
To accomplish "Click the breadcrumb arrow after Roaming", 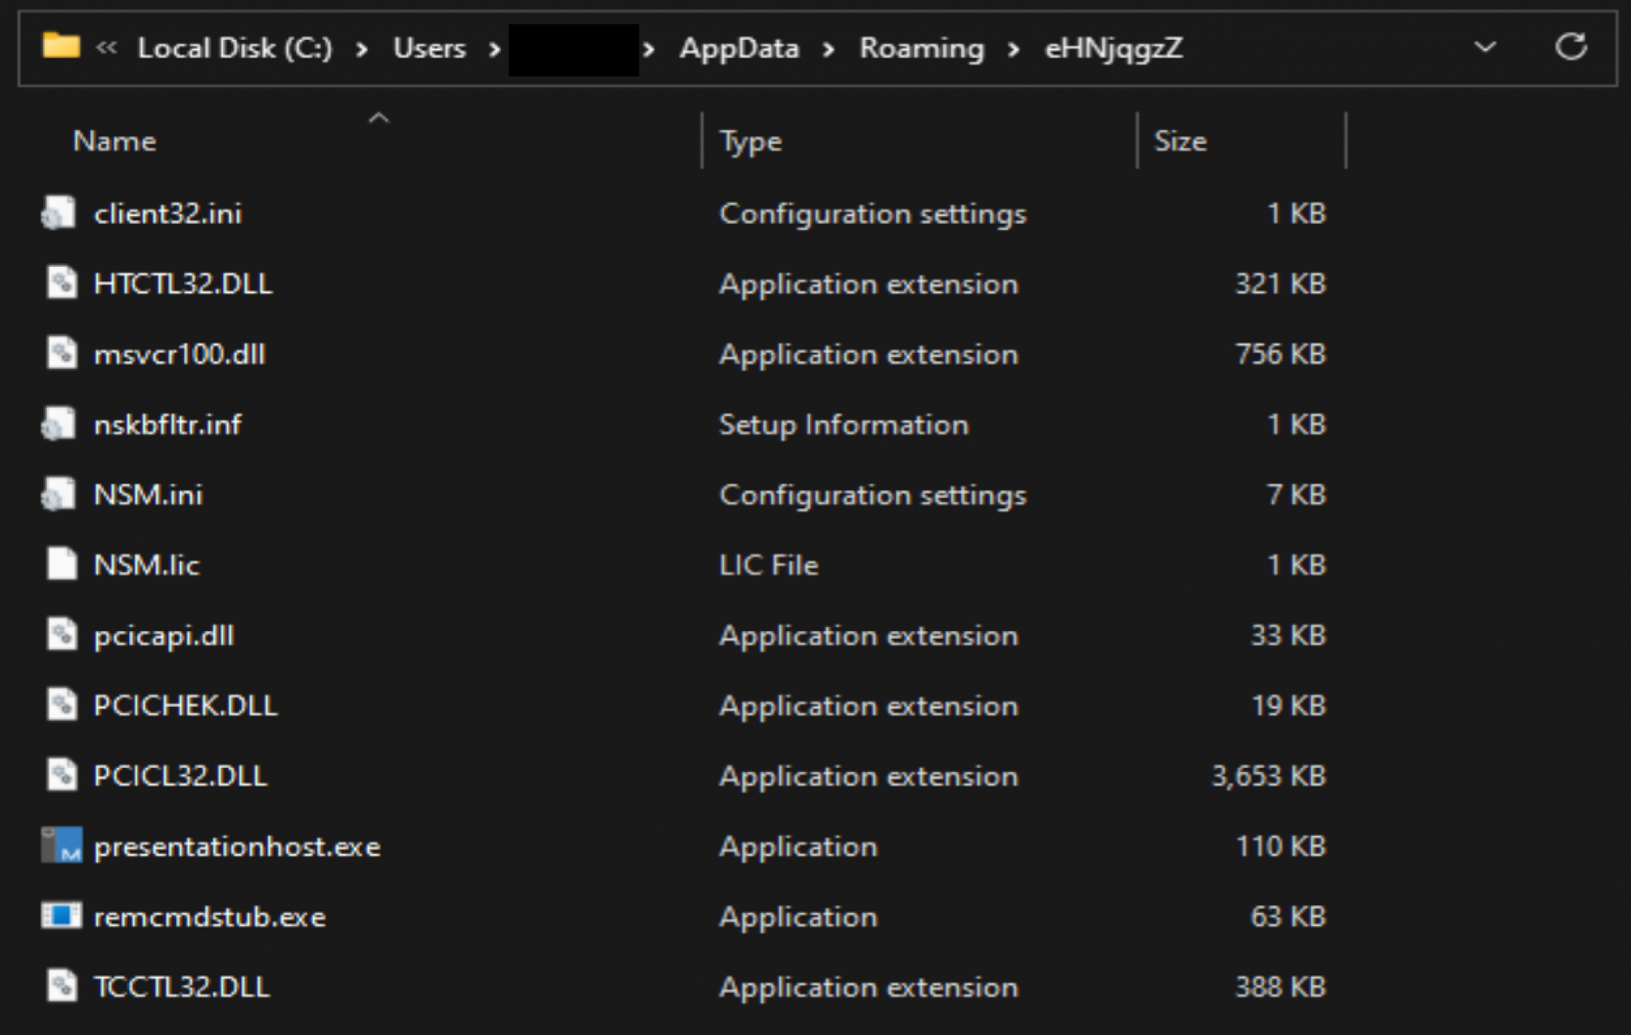I will coord(1015,48).
